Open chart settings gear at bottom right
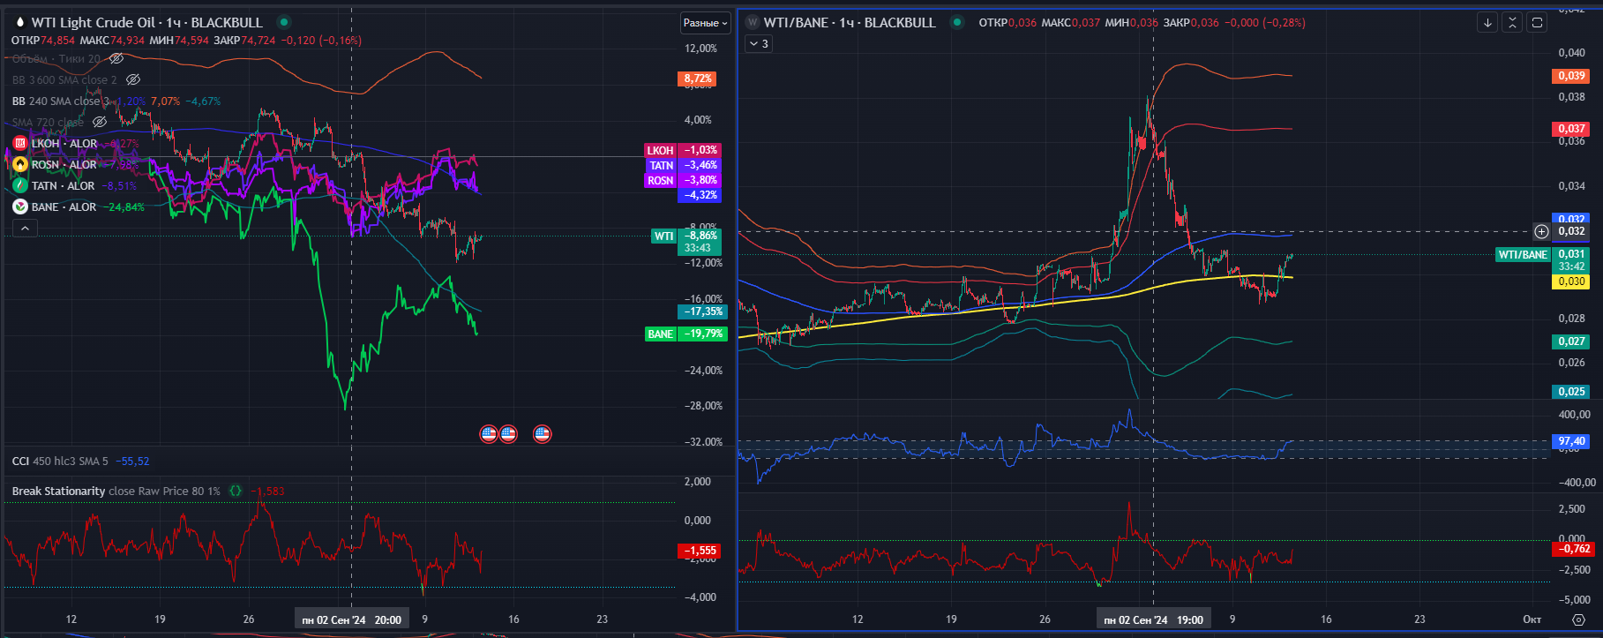1603x638 pixels. [1578, 619]
